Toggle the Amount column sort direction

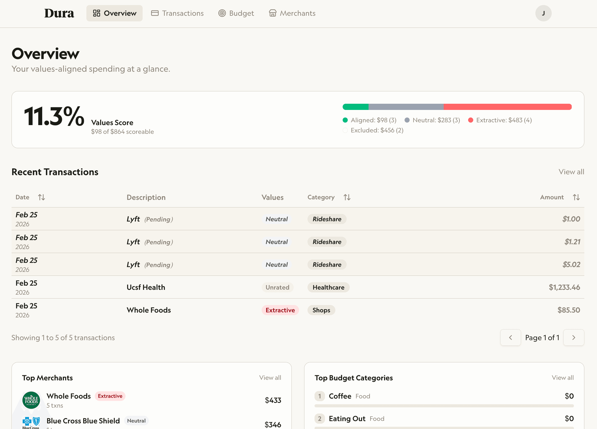pos(576,197)
